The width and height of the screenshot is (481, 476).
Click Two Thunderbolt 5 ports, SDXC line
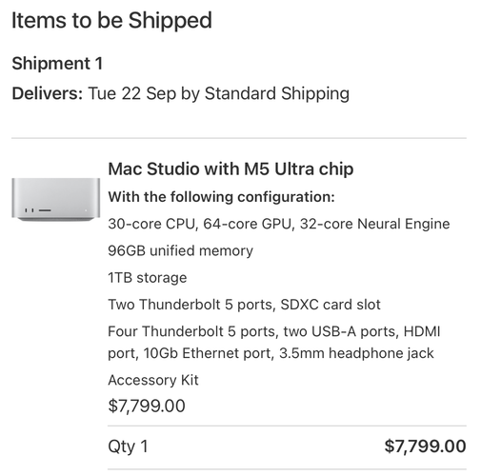[244, 305]
